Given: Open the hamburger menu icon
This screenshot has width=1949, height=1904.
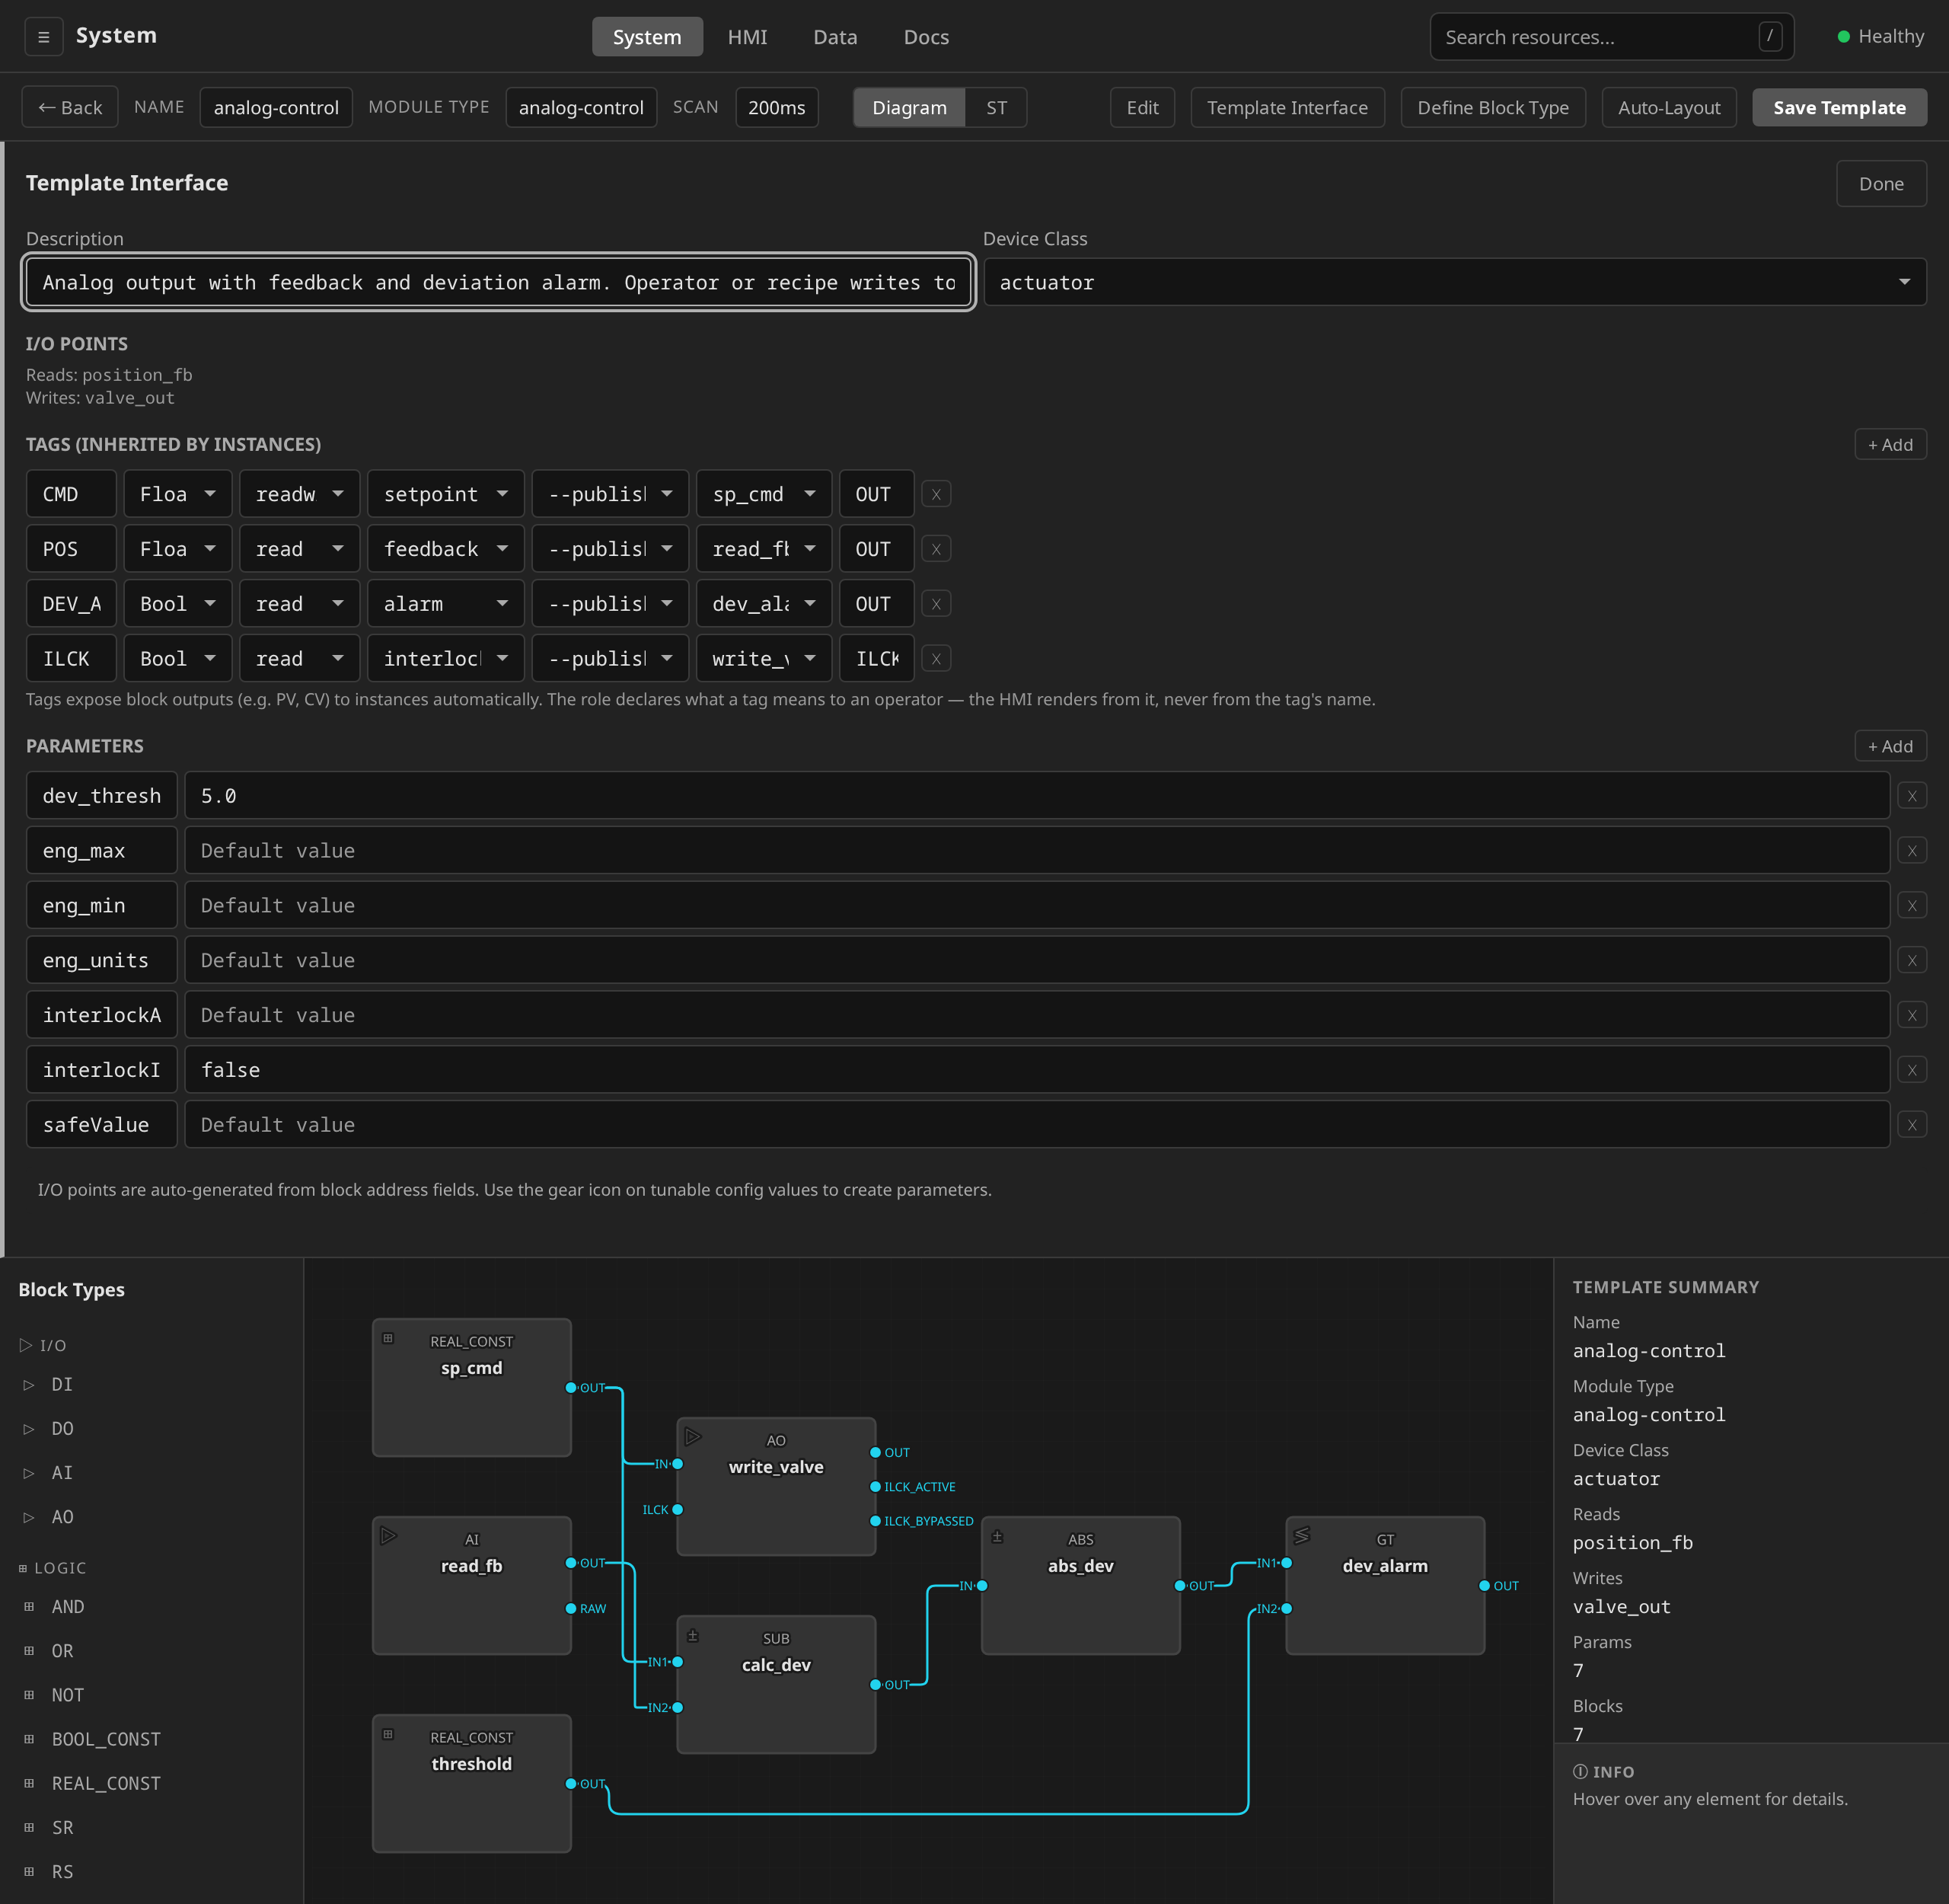Looking at the screenshot, I should point(43,37).
